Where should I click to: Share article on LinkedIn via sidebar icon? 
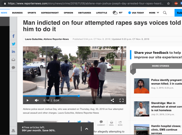coord(13,52)
